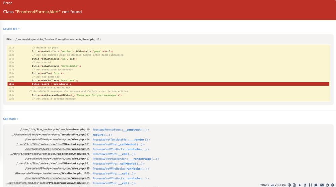The width and height of the screenshot is (336, 187).
Task: Open the bug icon debug panel
Action: click(316, 185)
